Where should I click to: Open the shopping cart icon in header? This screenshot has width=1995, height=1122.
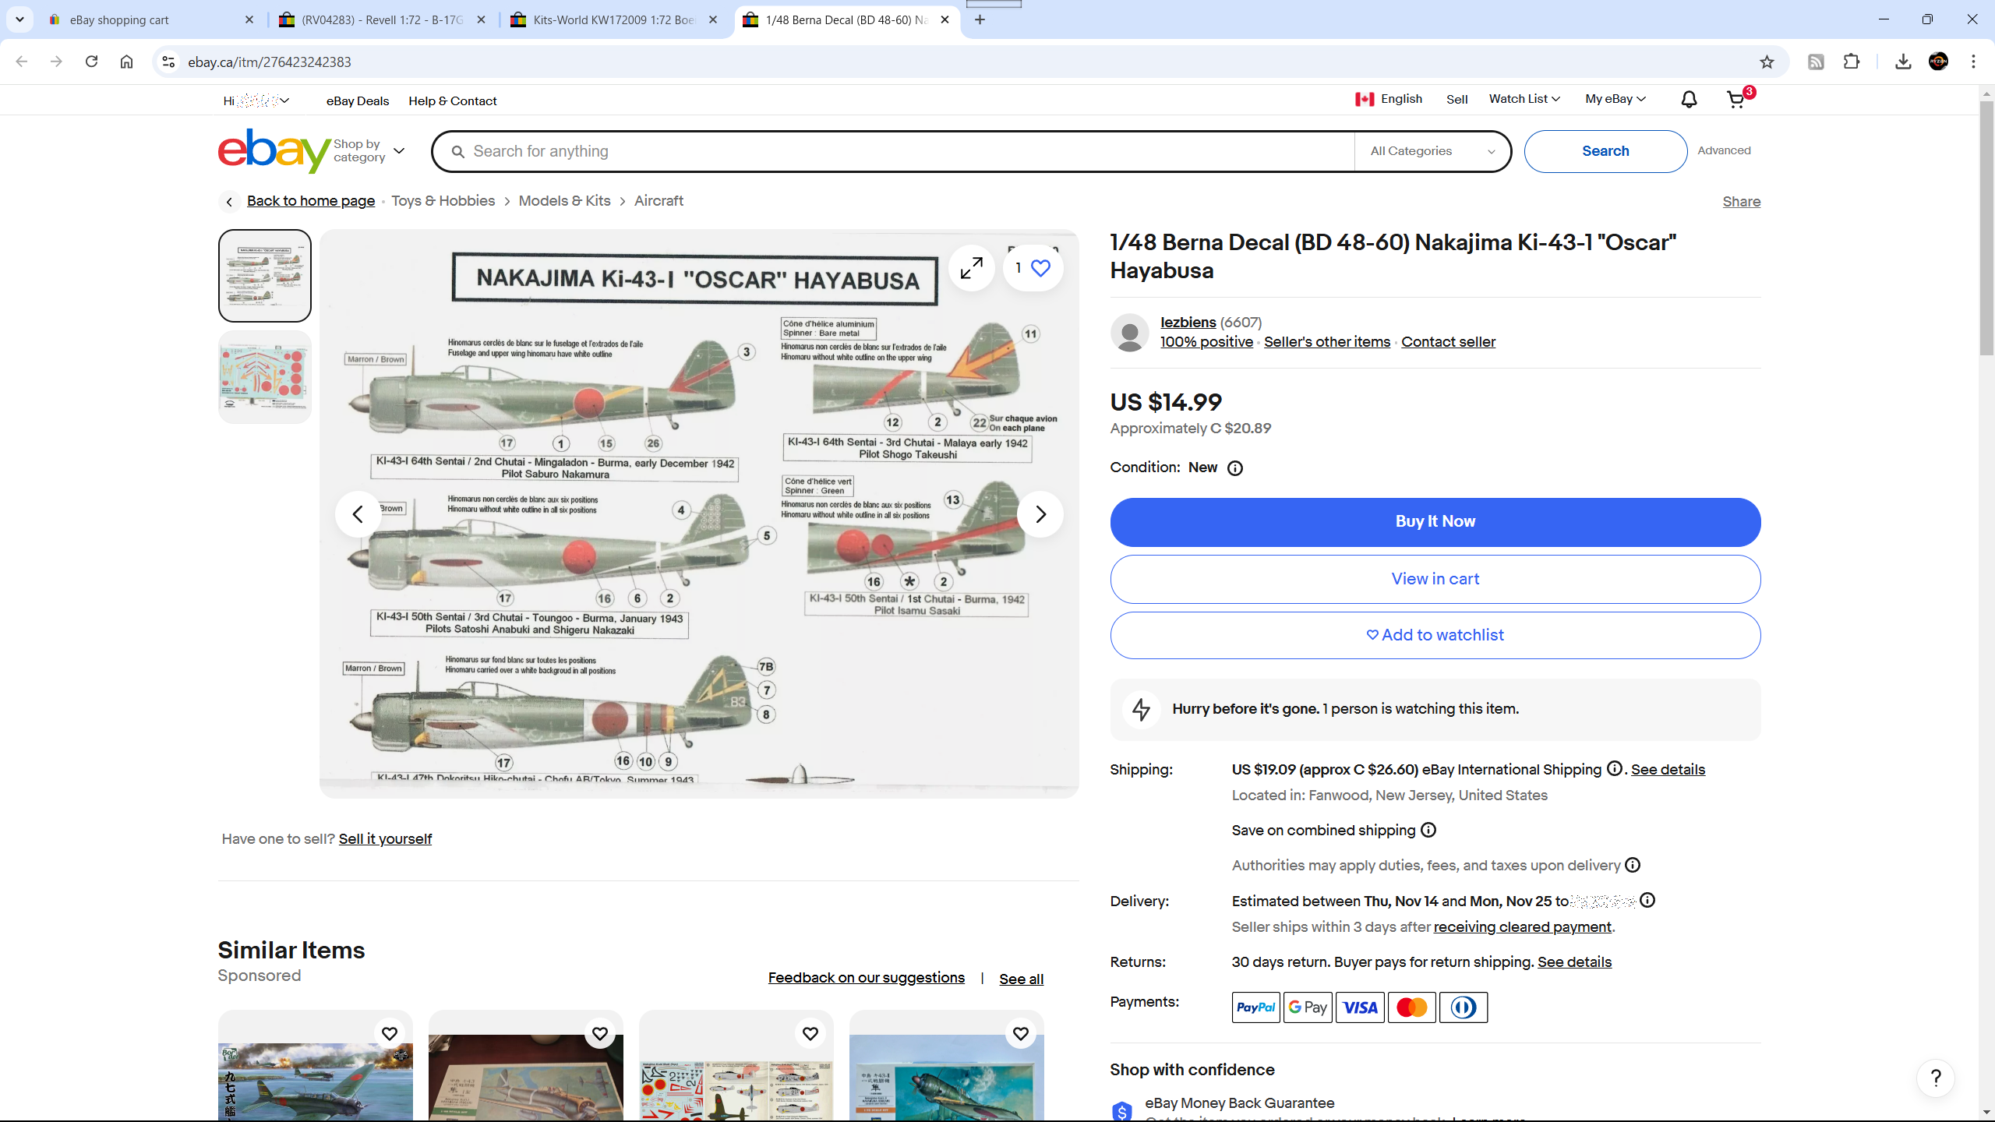[1736, 99]
